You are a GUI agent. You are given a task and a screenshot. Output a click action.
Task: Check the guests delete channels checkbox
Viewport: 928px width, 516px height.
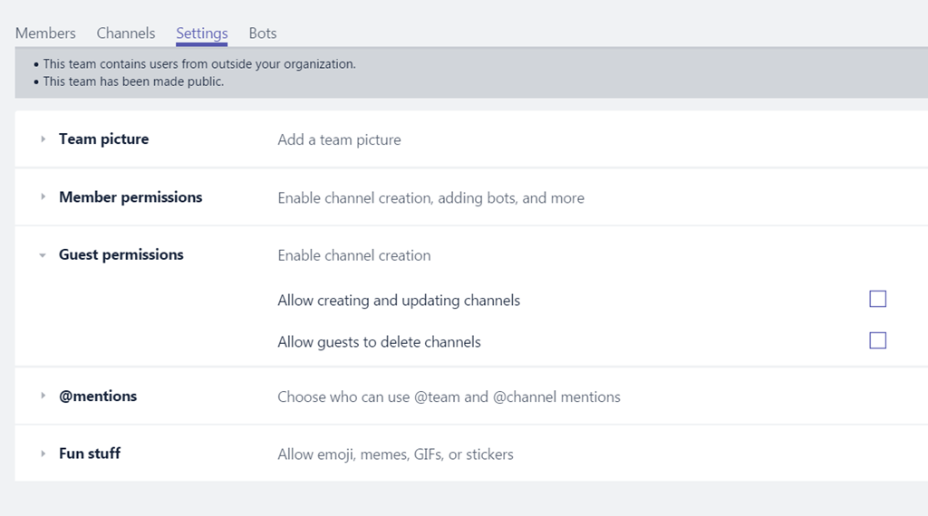pos(877,341)
